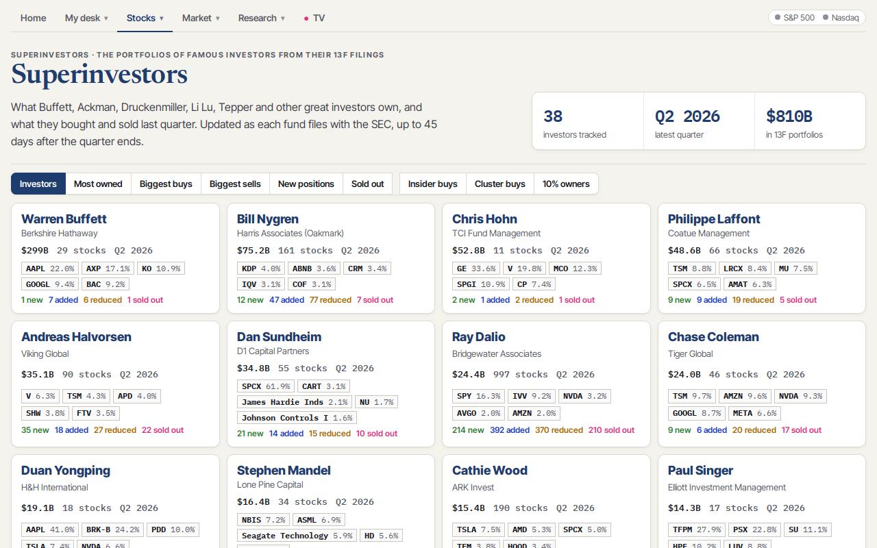877x548 pixels.
Task: Switch to the Sold out tab
Action: (368, 184)
